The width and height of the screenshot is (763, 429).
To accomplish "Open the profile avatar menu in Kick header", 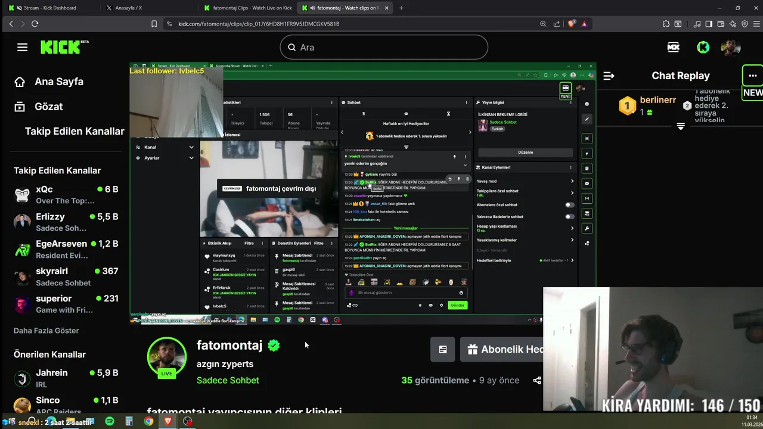I will click(x=731, y=47).
